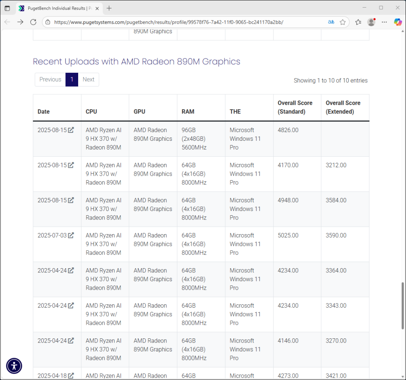
Task: Sort table by Date column header
Action: (44, 111)
